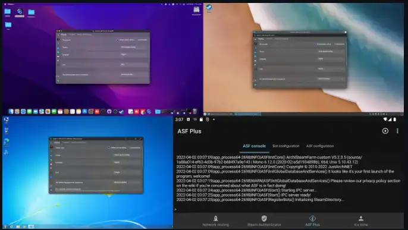Screen dimensions: 408x230
Task: Select the highlighted app icon on macOS desktop
Action: (20, 12)
